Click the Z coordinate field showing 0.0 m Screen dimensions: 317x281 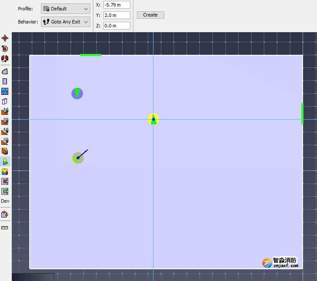pyautogui.click(x=117, y=26)
